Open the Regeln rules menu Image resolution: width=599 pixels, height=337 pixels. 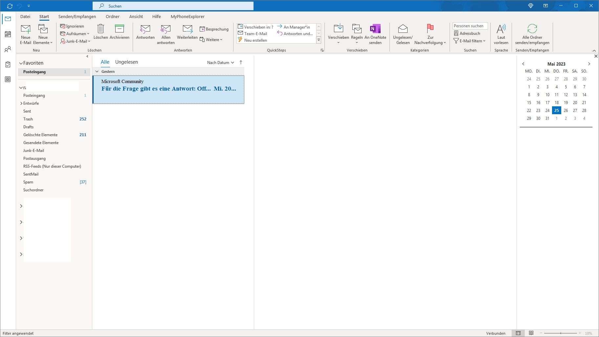pyautogui.click(x=357, y=34)
